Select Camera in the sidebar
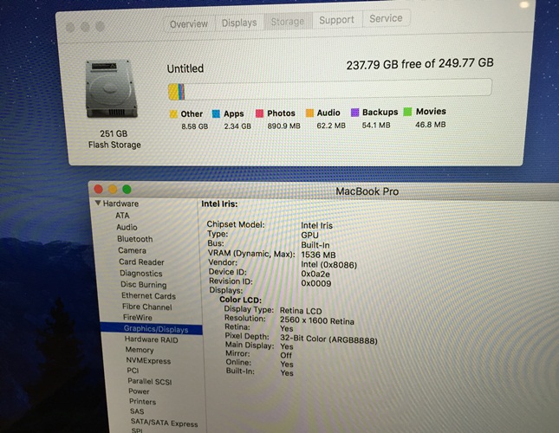The height and width of the screenshot is (433, 559). pyautogui.click(x=132, y=250)
